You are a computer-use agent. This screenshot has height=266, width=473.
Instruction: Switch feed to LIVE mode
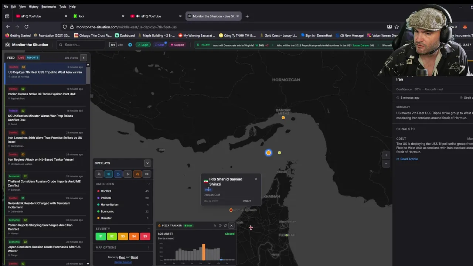pyautogui.click(x=21, y=58)
